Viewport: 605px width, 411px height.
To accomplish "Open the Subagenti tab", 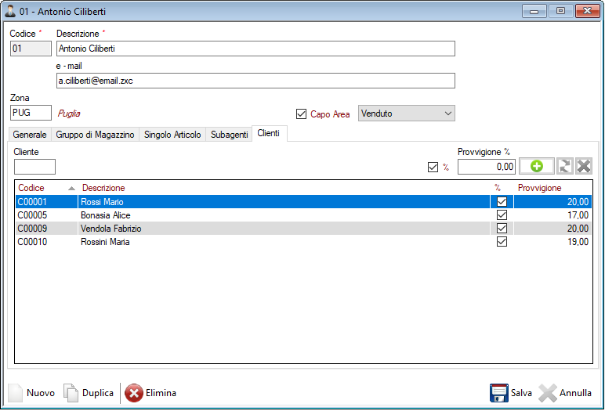I will click(x=229, y=135).
